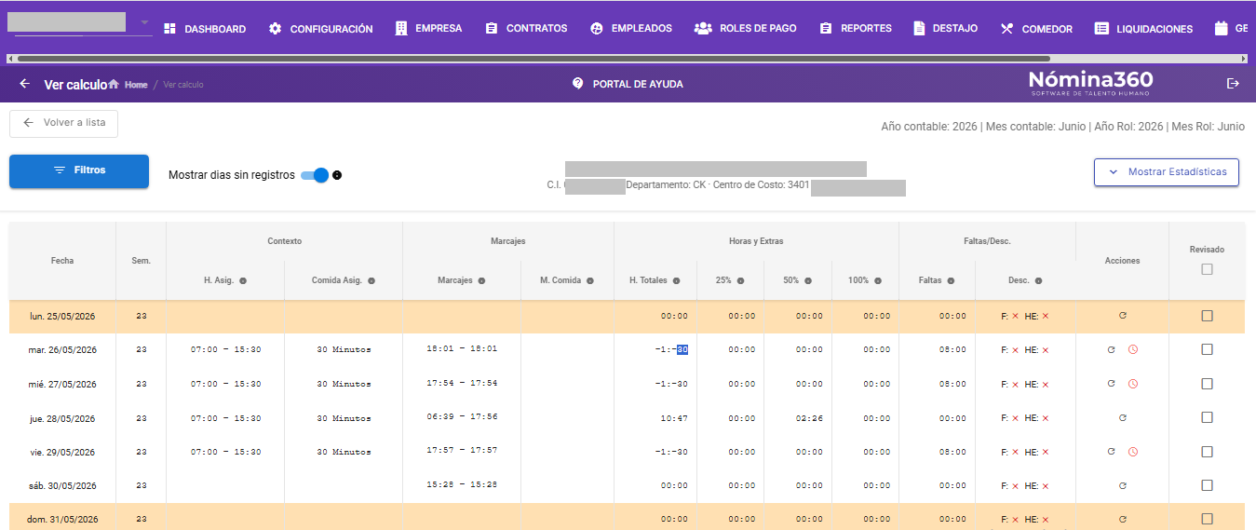
Task: Open the Dashboard menu
Action: [x=205, y=29]
